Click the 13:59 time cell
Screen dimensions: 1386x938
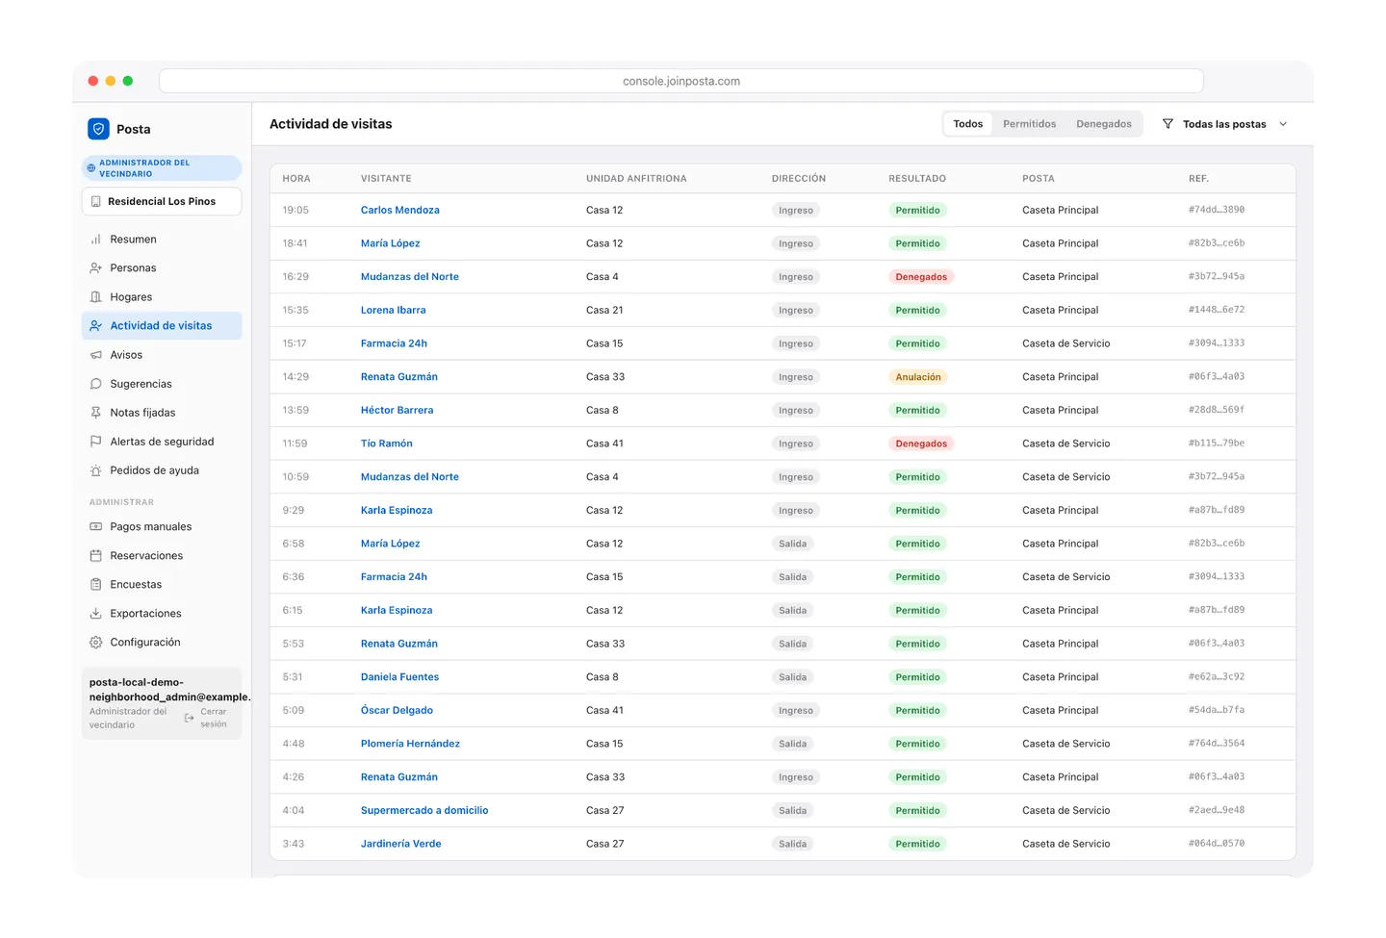click(x=295, y=410)
